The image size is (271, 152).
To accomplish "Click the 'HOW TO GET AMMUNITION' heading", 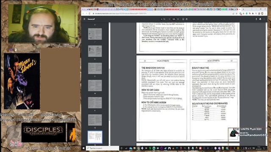I will [154, 102].
